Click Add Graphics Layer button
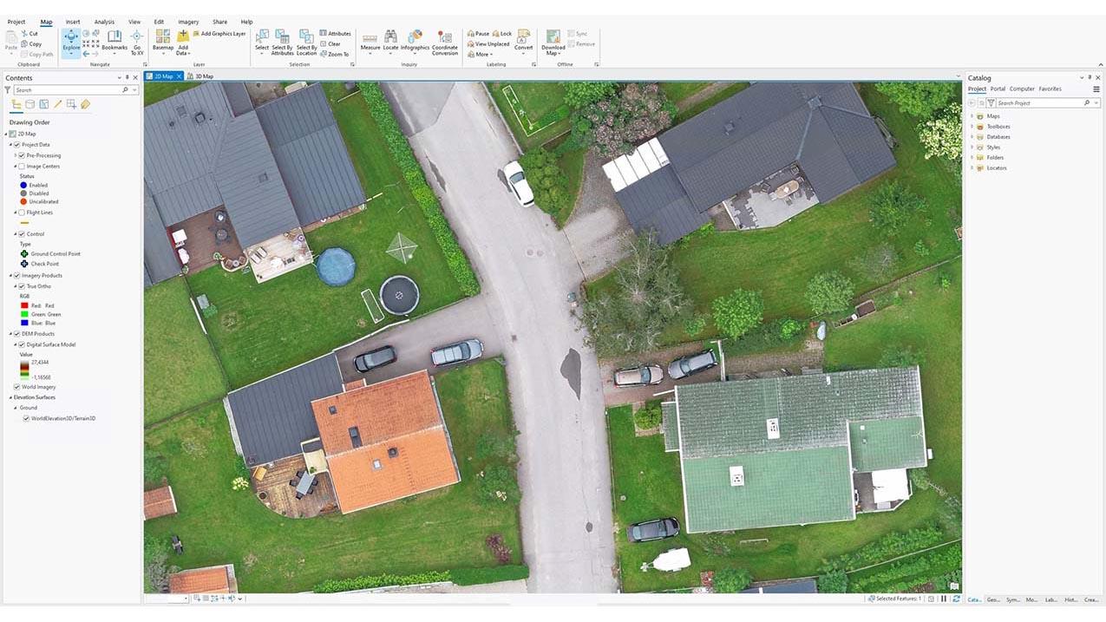Screen dimensions: 1106x622 (x=219, y=34)
